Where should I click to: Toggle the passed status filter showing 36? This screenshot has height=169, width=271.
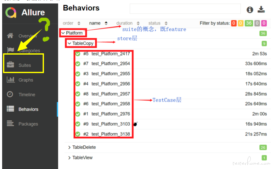[249, 23]
